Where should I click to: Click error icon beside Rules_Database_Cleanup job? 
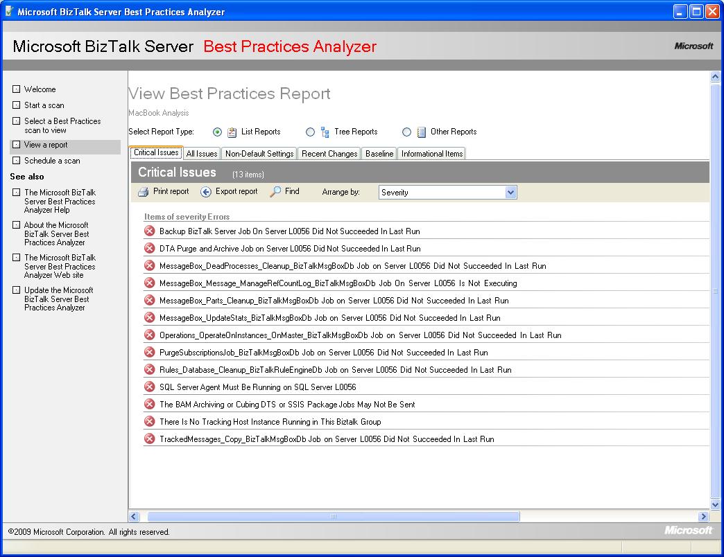(x=150, y=369)
